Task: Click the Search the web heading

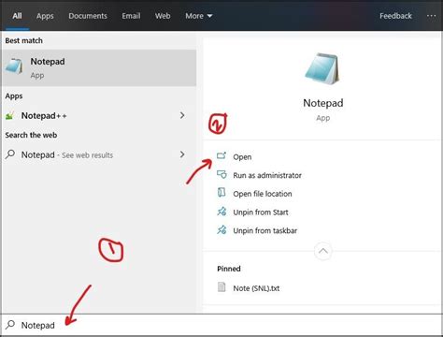Action: pos(31,135)
